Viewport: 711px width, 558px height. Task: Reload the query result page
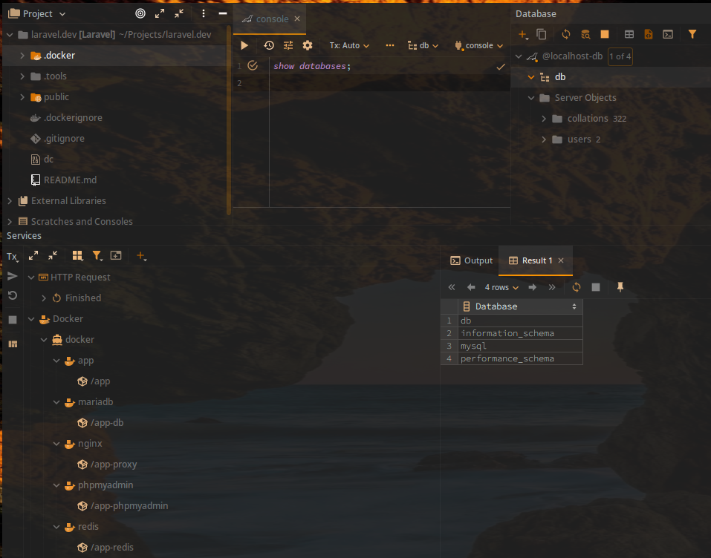coord(577,287)
